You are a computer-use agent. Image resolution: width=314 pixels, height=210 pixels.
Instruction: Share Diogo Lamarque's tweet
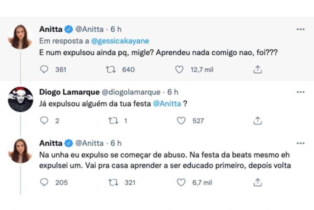[x=258, y=121]
